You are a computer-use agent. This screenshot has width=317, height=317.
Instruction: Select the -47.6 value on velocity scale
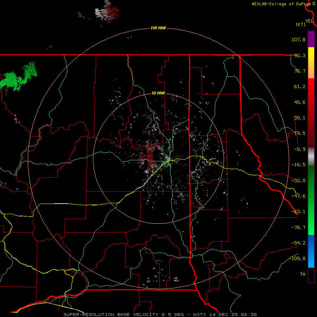pyautogui.click(x=298, y=196)
